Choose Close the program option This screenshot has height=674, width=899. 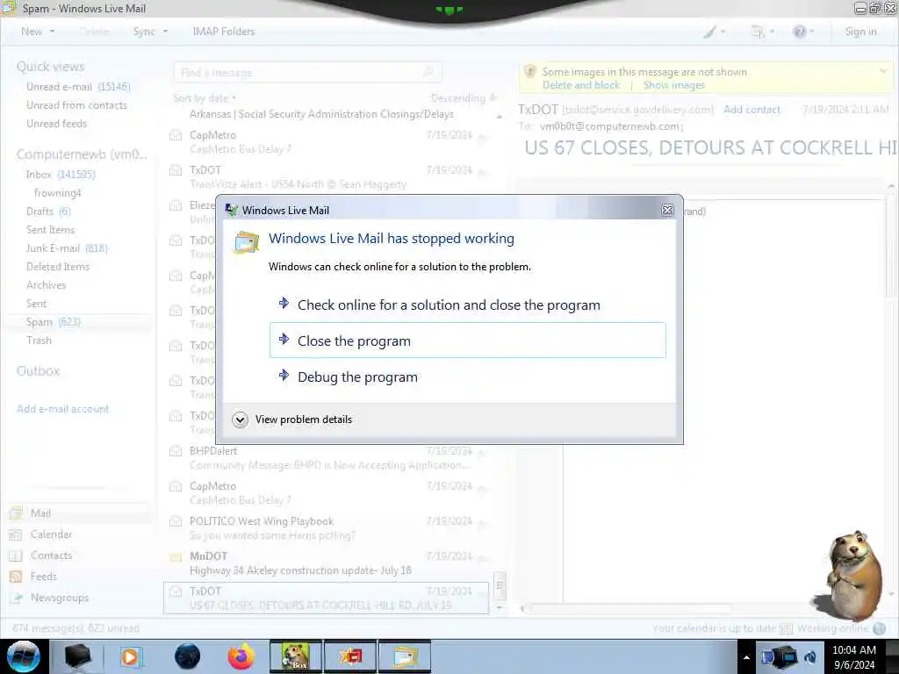(x=467, y=341)
